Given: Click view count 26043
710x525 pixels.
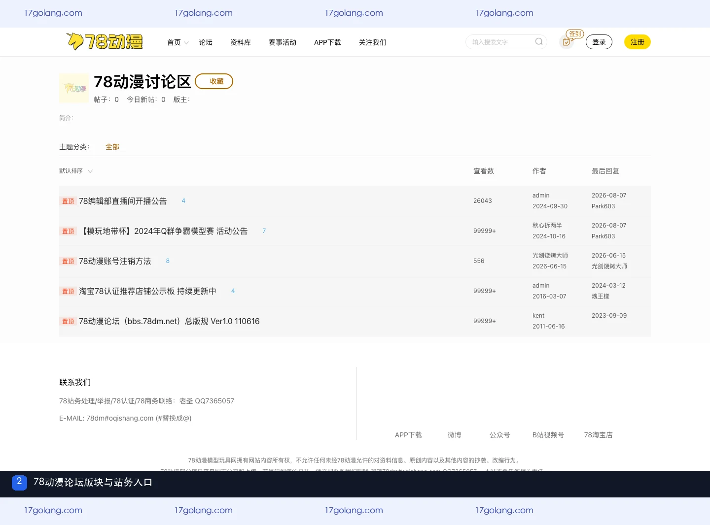Looking at the screenshot, I should [483, 201].
